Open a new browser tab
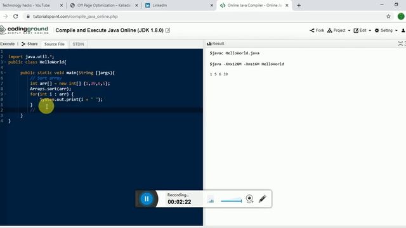Image resolution: width=406 pixels, height=228 pixels. tap(299, 5)
